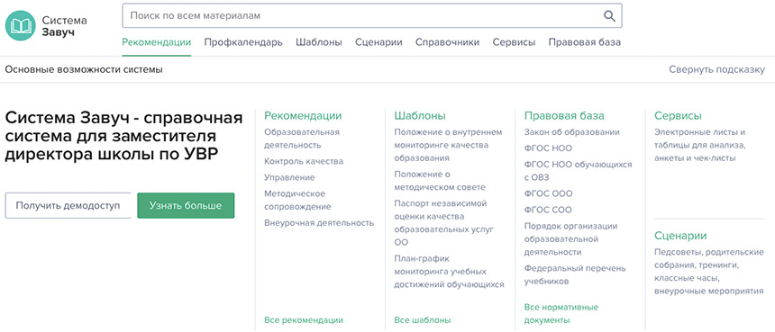This screenshot has height=332, width=775.
Task: Click 'Педсоветы, родительские собрания, тренинги' description
Action: (x=709, y=272)
